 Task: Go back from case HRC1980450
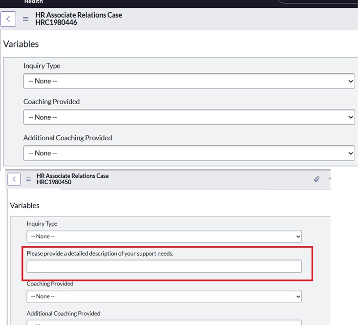(14, 179)
